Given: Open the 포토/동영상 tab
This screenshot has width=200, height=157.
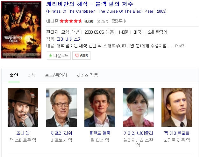Looking at the screenshot, I should coord(56,75).
